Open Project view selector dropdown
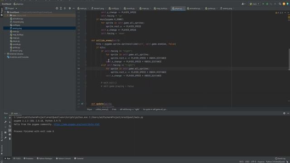The height and width of the screenshot is (163, 290). coord(11,8)
